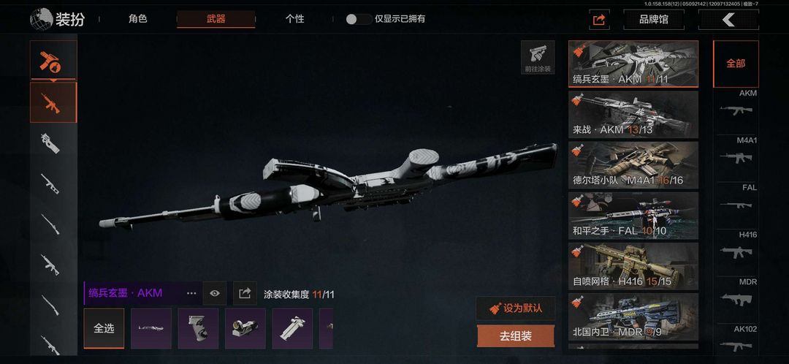Open the share icon in top bar
The image size is (789, 364).
tap(599, 20)
